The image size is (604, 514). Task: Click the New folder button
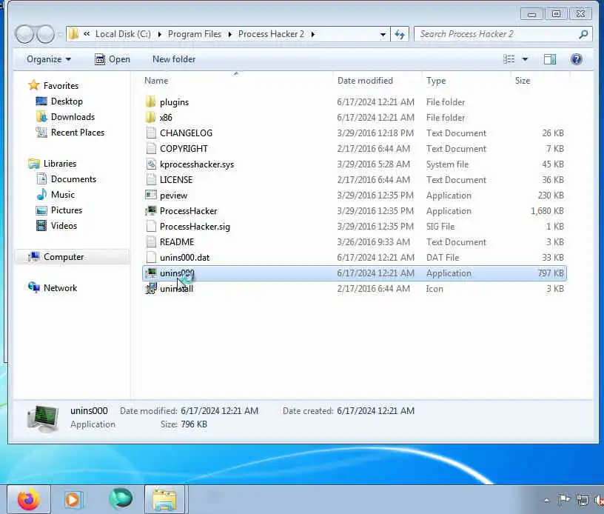pyautogui.click(x=174, y=59)
